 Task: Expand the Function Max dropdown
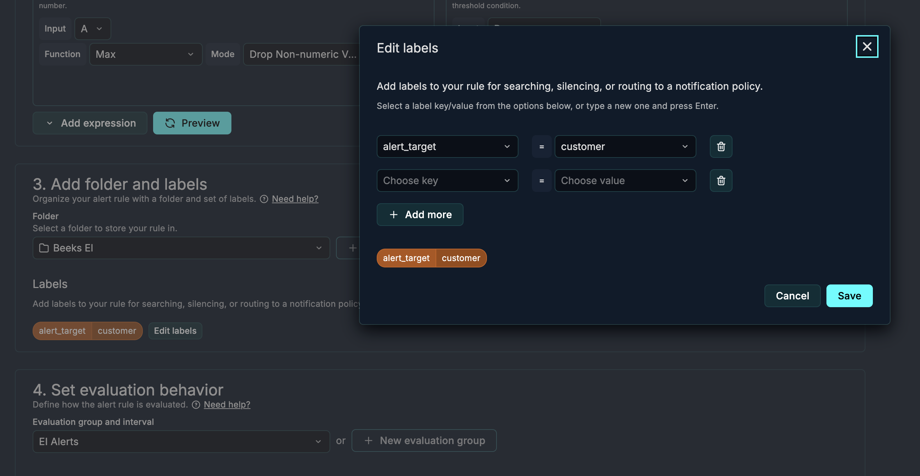tap(145, 54)
